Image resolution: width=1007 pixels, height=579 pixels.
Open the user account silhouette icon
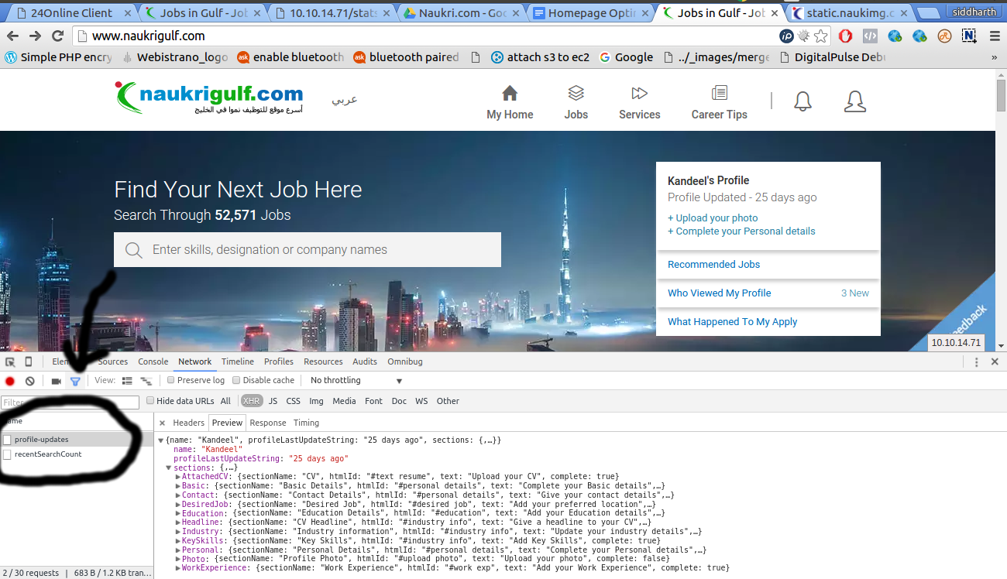[854, 101]
